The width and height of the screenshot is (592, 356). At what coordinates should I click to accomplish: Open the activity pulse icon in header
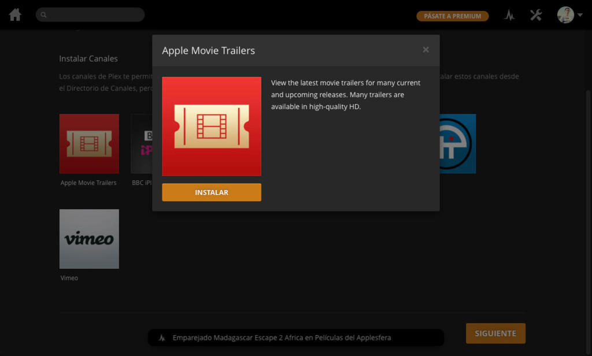pos(509,15)
